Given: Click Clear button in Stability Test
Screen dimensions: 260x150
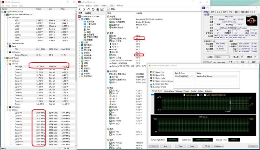Looking at the screenshot, I should pos(180,146).
